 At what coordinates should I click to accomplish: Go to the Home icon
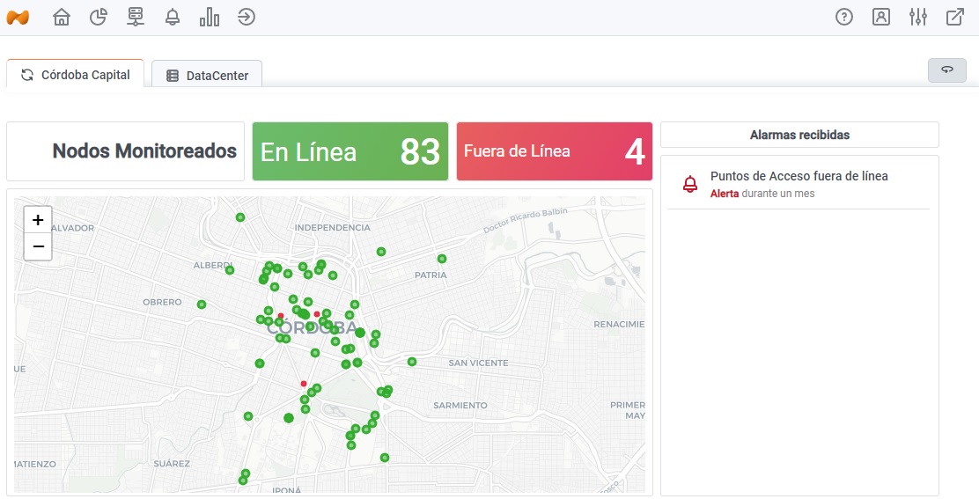point(62,17)
